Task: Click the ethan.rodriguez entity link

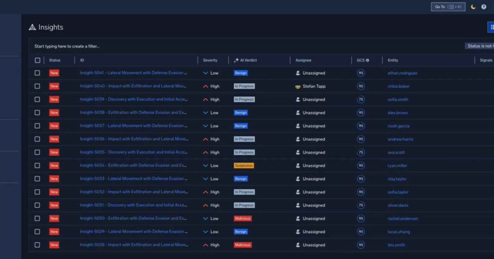Action: coord(402,73)
